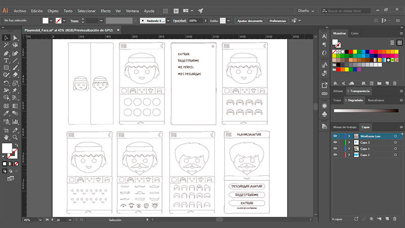Screen dimensions: 405x228
Task: Choose the Direct Selection tool
Action: (15, 38)
